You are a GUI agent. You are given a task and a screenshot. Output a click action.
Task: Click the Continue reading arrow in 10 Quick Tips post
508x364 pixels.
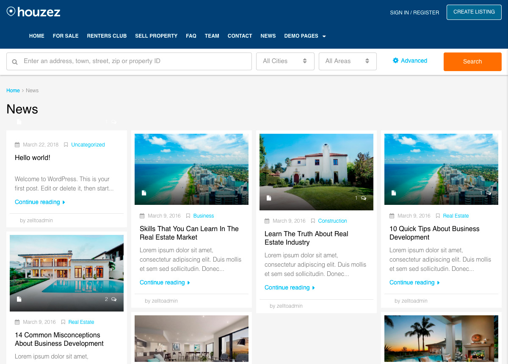click(x=439, y=283)
